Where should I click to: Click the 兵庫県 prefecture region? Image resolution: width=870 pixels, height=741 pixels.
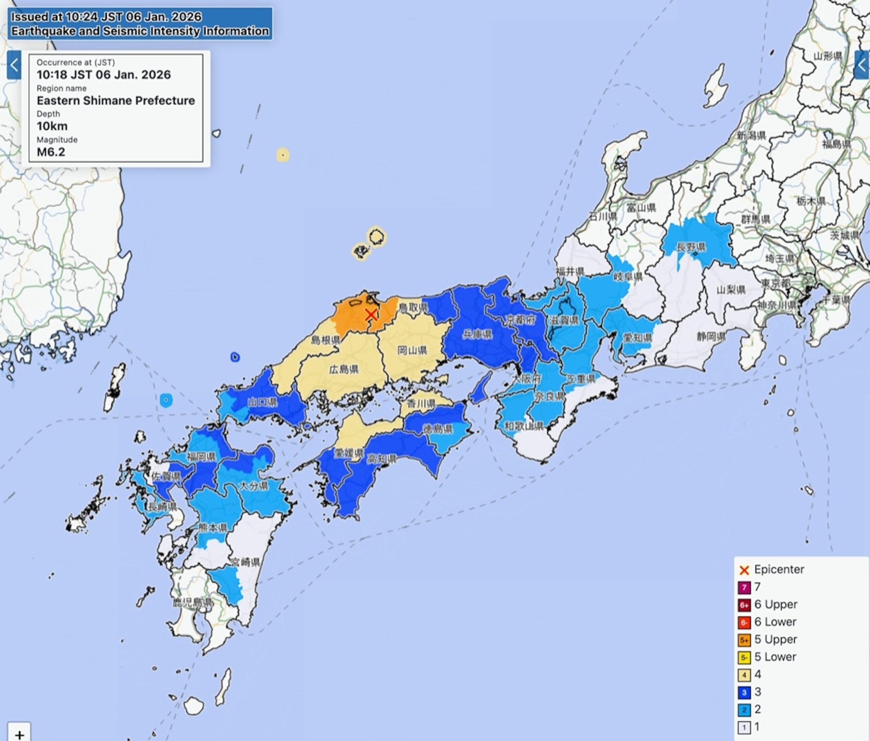pyautogui.click(x=477, y=335)
